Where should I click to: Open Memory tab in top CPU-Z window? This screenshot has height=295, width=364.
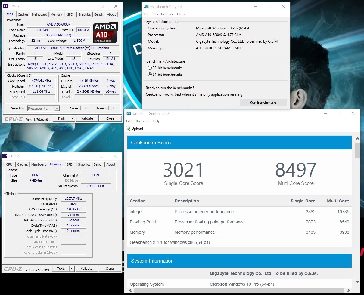click(56, 14)
